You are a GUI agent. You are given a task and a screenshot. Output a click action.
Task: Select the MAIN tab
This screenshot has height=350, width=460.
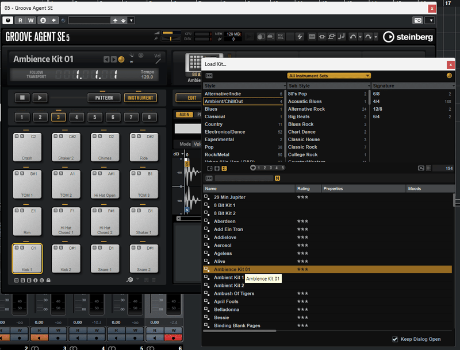[184, 114]
